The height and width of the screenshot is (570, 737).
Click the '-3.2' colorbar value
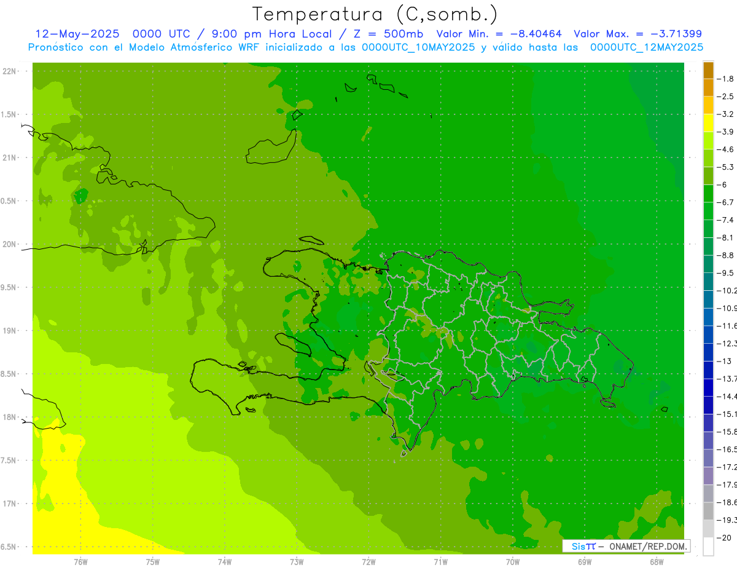(x=726, y=114)
